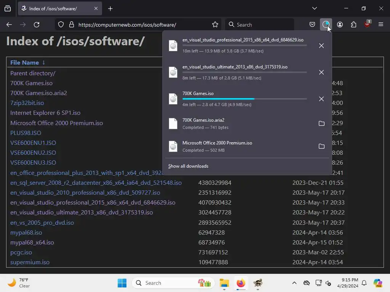Open uBlock Origin extension icon
The height and width of the screenshot is (292, 390).
(x=367, y=24)
